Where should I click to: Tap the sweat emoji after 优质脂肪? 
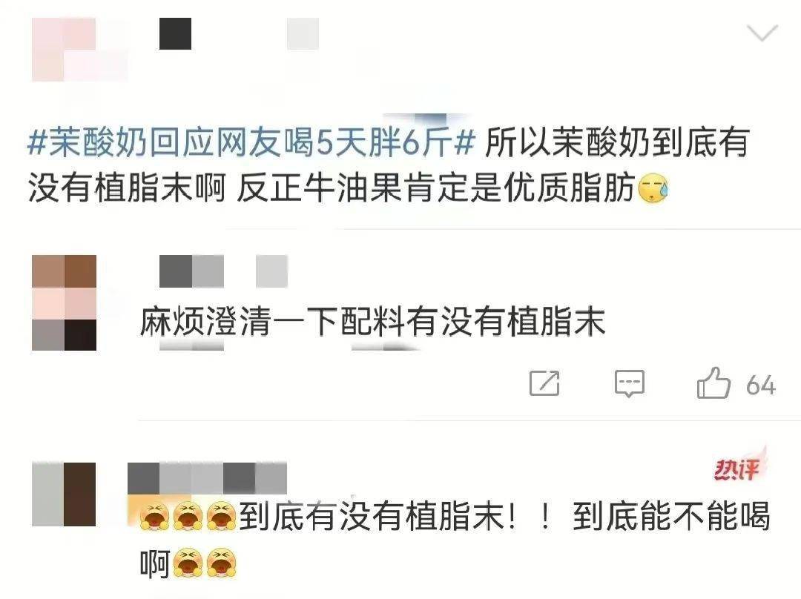tap(654, 188)
